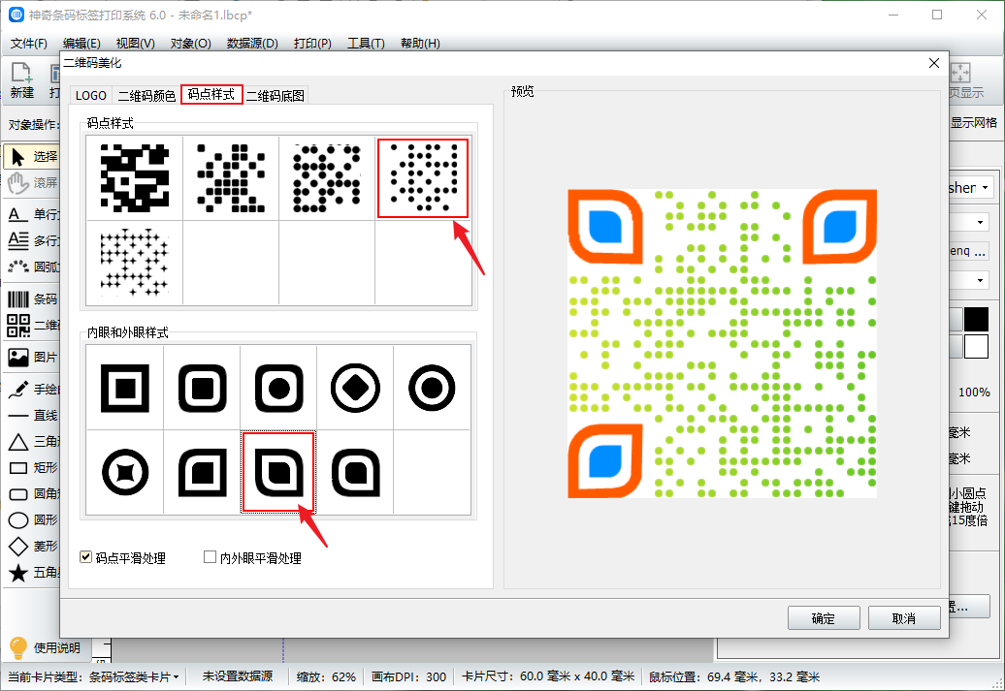Select the five-point star tool
The height and width of the screenshot is (691, 1005).
point(32,573)
